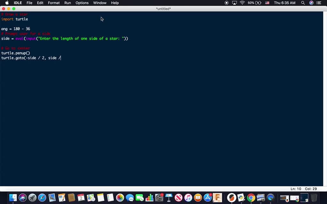Open Finder from the dock
Viewport: 327px width, 204px height.
(13, 198)
